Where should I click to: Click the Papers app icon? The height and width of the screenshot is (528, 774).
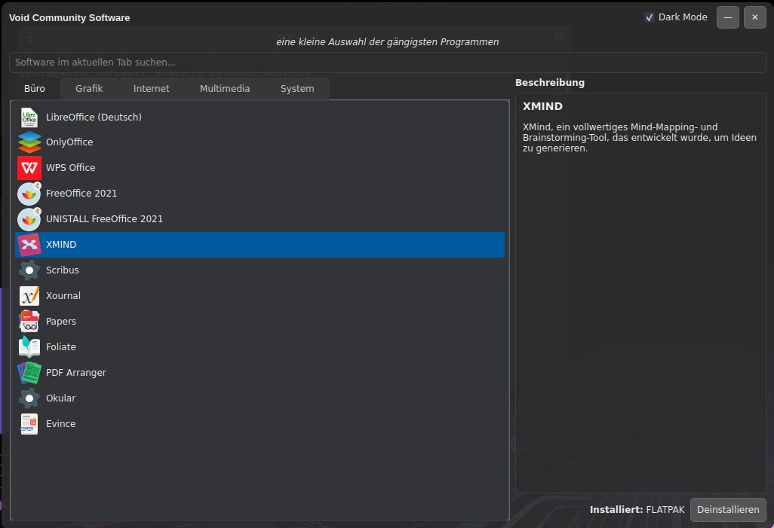[x=29, y=322]
